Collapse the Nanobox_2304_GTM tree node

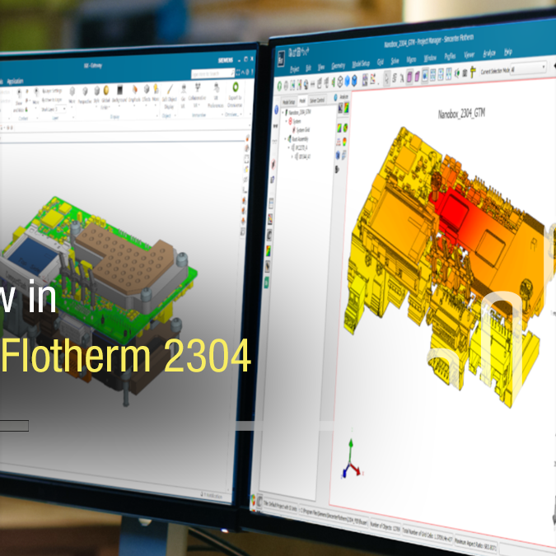tap(283, 113)
